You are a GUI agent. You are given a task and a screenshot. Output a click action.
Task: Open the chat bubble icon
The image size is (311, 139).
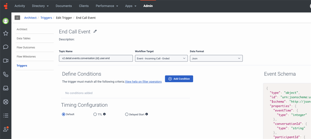pyautogui.click(x=6, y=47)
